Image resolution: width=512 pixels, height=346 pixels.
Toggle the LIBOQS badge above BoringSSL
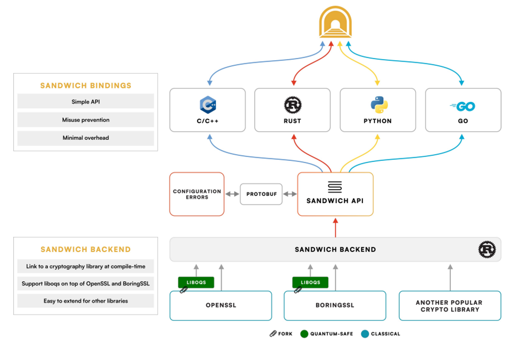click(x=310, y=282)
